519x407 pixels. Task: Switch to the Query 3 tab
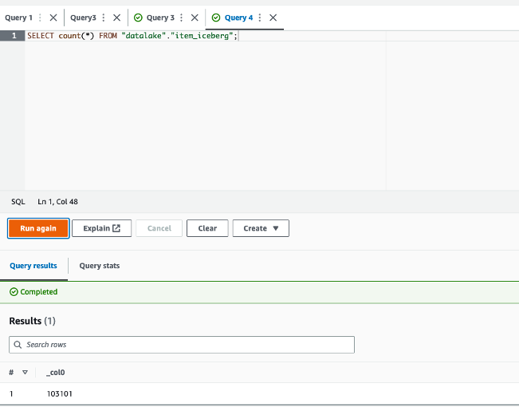tap(160, 18)
